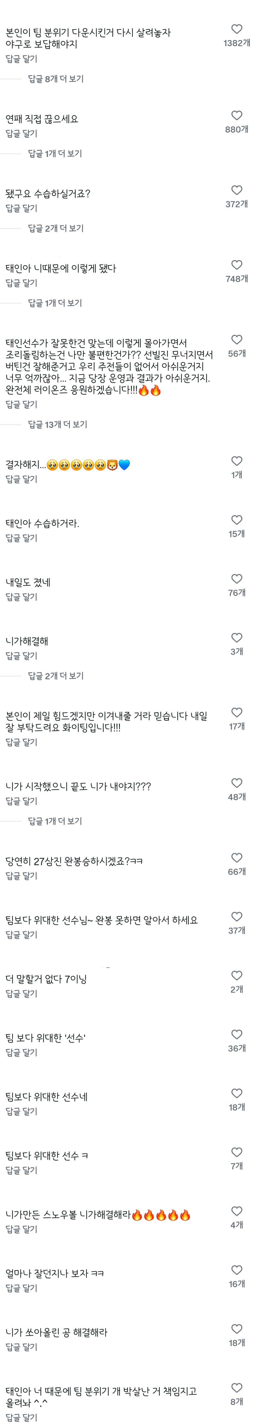
Task: Like the comment '내일도 졌네'
Action: [236, 579]
